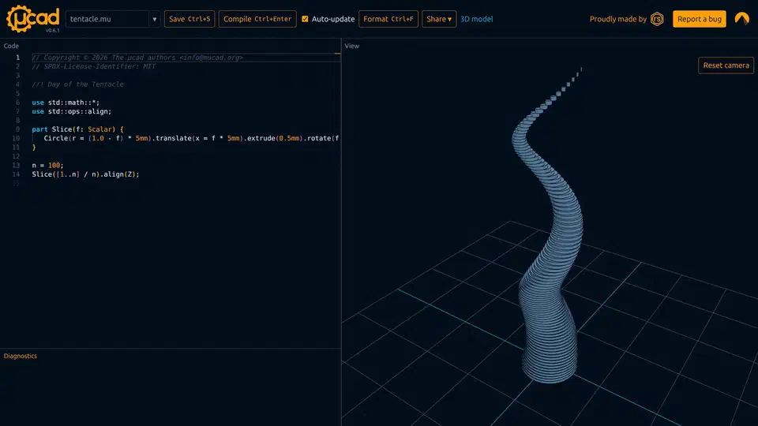Open the 3D model link
The image size is (758, 426).
[477, 19]
